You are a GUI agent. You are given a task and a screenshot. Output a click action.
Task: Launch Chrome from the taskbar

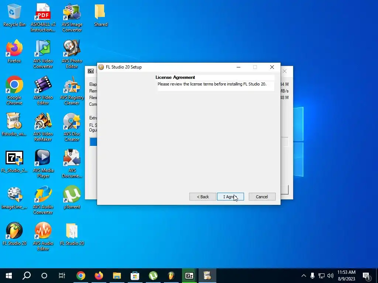tap(81, 276)
